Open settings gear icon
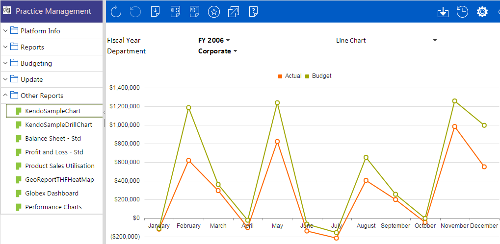Image resolution: width=500 pixels, height=244 pixels. click(x=482, y=12)
